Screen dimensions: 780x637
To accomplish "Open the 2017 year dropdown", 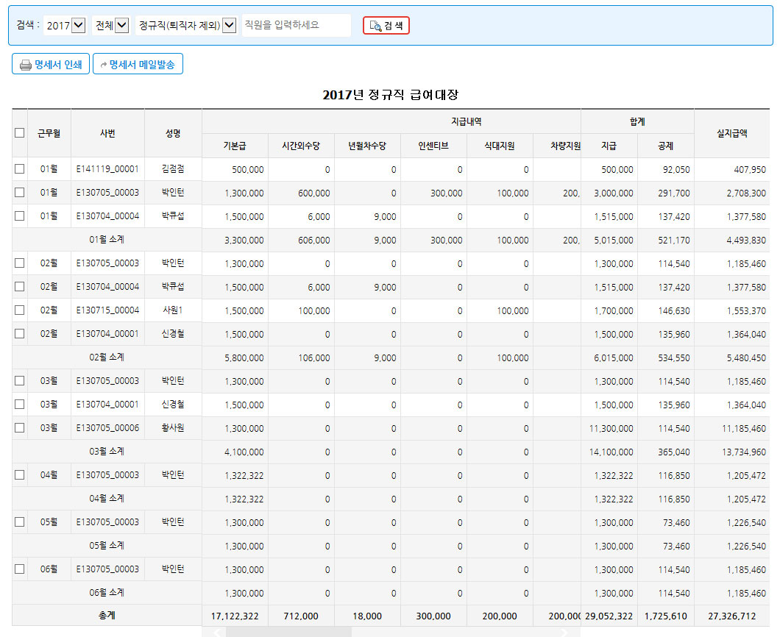I will (65, 25).
